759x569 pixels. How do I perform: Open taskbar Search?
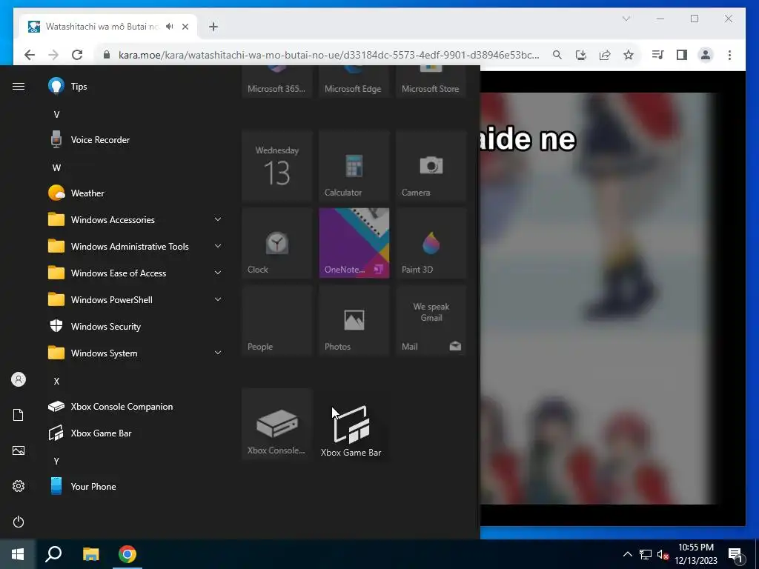(53, 554)
